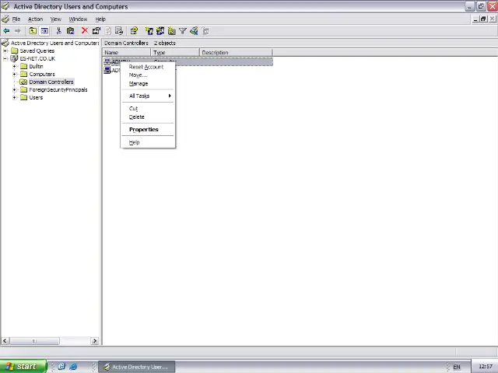Click the Saved Queries folder icon
Viewport: 498px width, 373px height.
point(15,51)
